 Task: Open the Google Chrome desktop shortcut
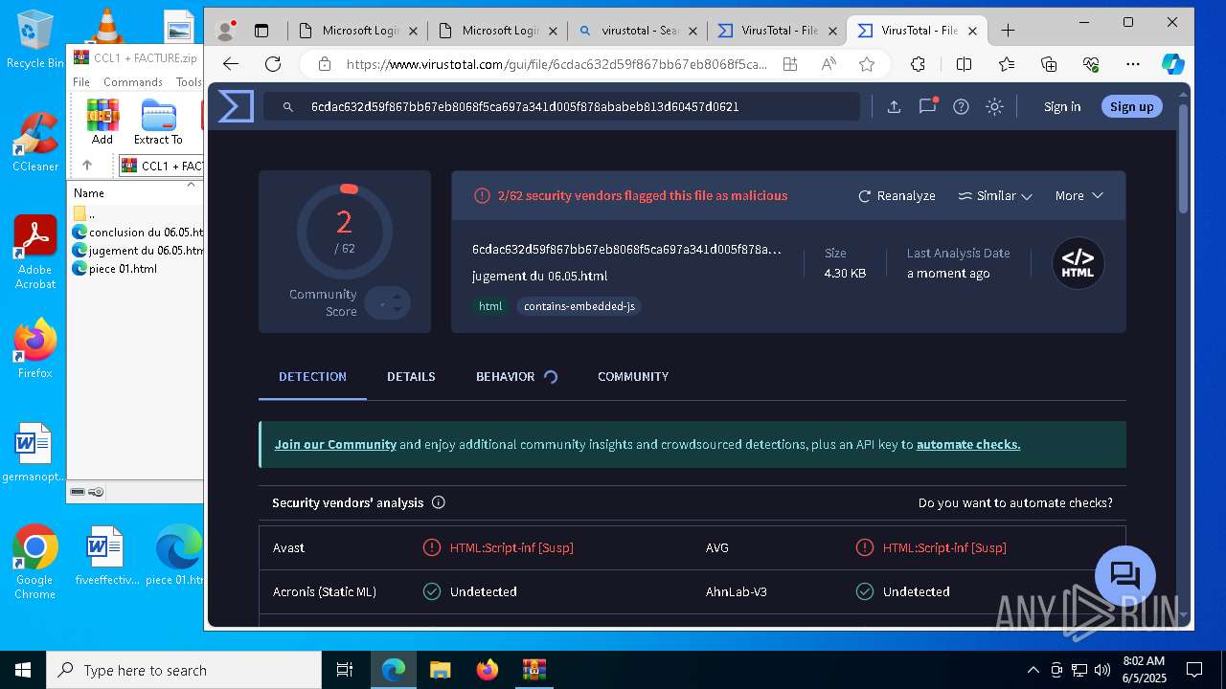tap(35, 563)
